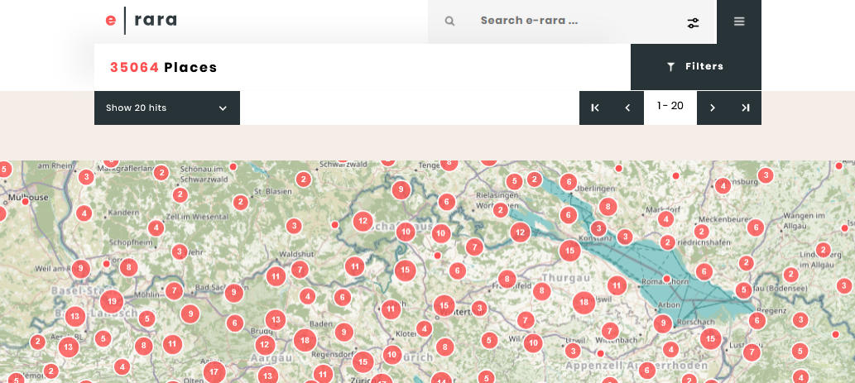The height and width of the screenshot is (383, 855).
Task: Open the 4 cluster near Kandern
Action: click(84, 213)
